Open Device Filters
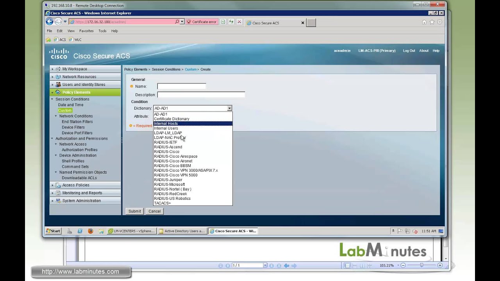Screen dimensions: 500x281 click(x=73, y=127)
